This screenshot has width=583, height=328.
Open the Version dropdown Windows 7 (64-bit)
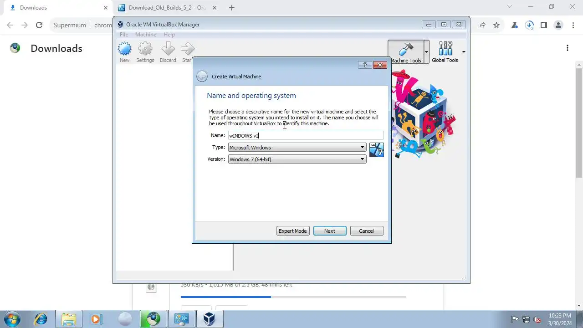click(x=297, y=159)
